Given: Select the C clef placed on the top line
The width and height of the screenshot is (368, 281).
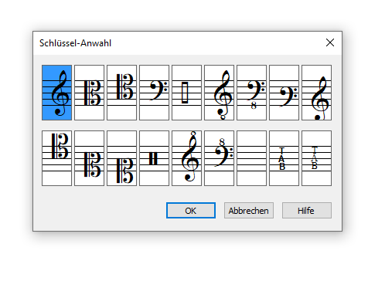Looking at the screenshot, I should point(56,158).
